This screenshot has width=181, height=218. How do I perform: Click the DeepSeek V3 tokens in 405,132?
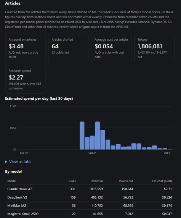[x=97, y=197]
